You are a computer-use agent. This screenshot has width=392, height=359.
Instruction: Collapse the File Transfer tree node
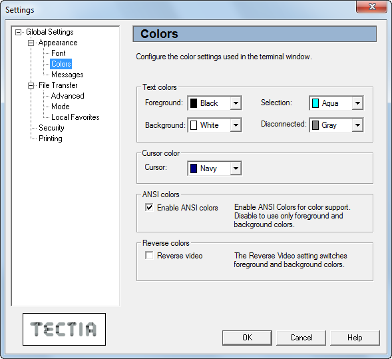coord(31,85)
